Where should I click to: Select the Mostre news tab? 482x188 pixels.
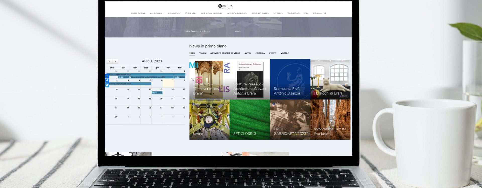click(285, 53)
